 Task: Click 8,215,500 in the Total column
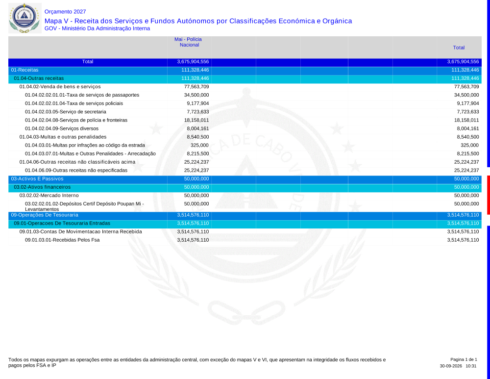point(468,154)
